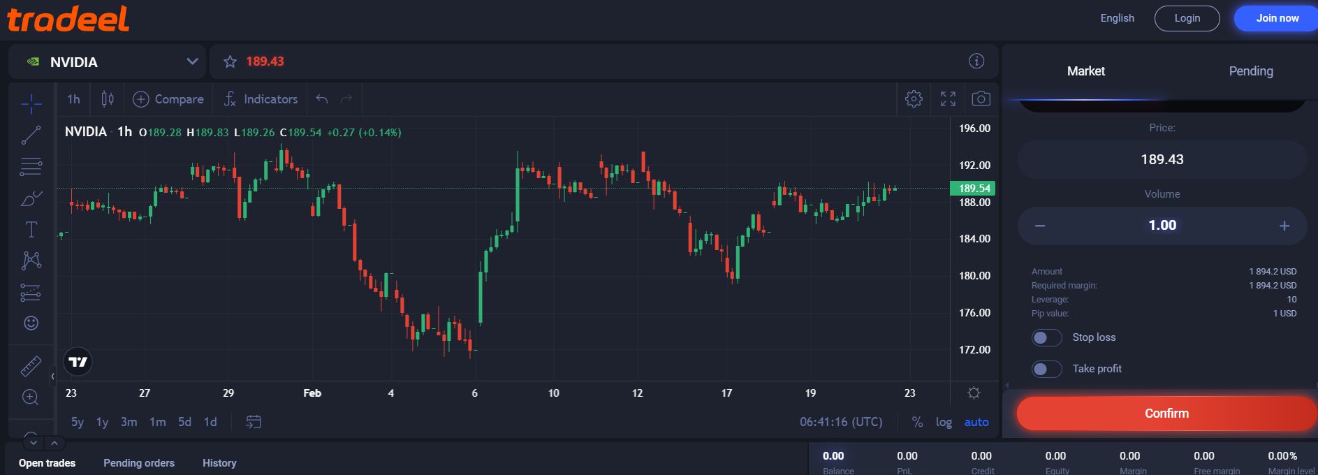Select the ruler measure tool

[x=31, y=365]
